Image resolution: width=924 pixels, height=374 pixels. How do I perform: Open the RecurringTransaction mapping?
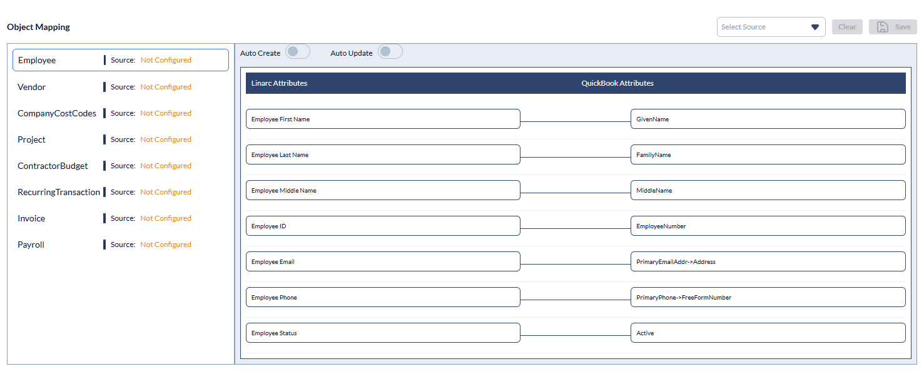pos(59,192)
